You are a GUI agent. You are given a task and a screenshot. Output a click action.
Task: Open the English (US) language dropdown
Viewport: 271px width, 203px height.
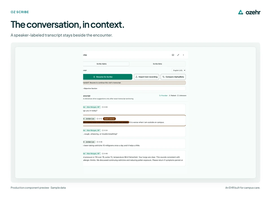[x=179, y=70]
